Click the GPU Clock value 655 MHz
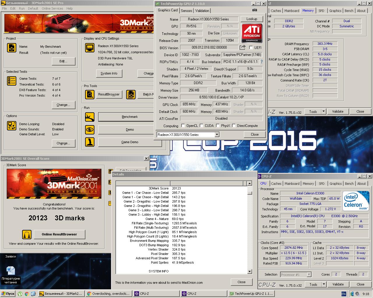This screenshot has height=298, width=373. [189, 104]
